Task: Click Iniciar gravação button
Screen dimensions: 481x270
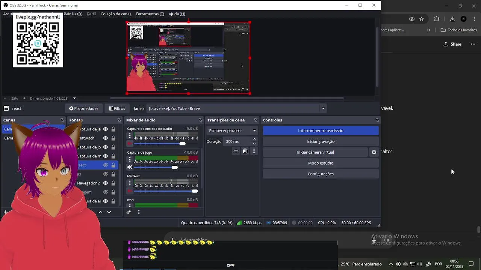Action: pyautogui.click(x=321, y=141)
